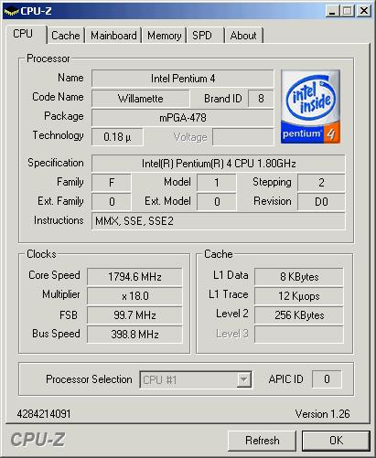The image size is (376, 458).
Task: Open the Mainboard tab
Action: [x=113, y=36]
